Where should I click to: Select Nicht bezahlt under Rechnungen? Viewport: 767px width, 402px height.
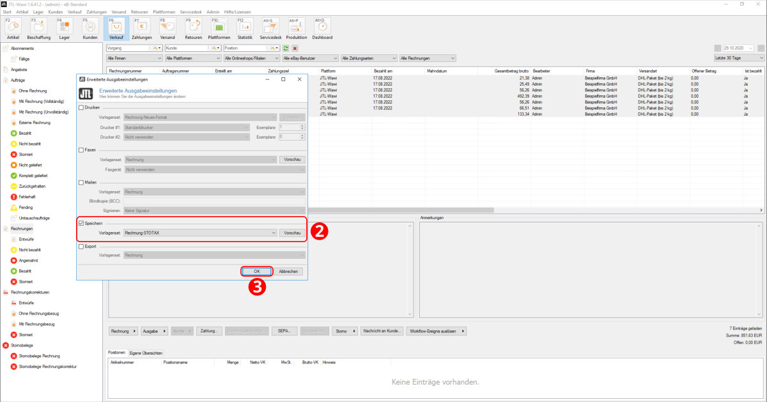[x=29, y=250]
